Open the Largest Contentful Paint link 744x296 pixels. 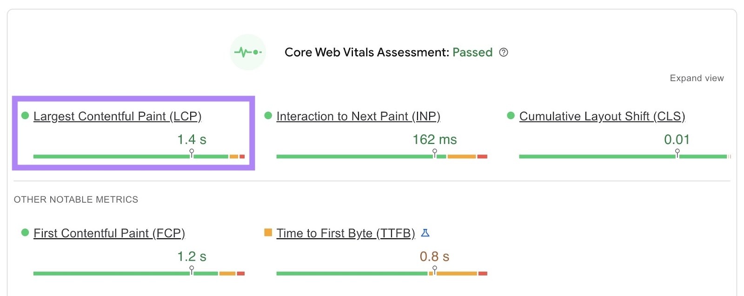pos(118,116)
